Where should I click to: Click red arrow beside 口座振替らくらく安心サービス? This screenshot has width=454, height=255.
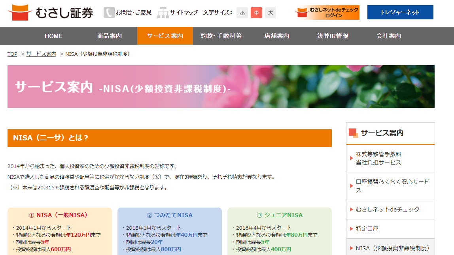tap(352, 186)
